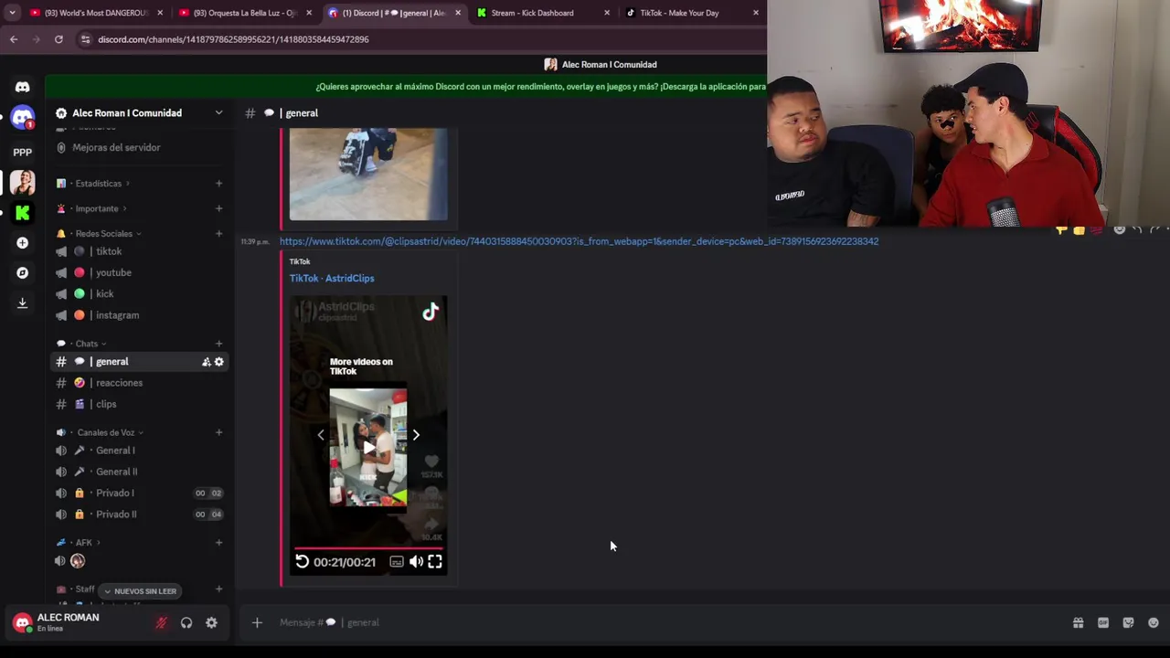Click the replay icon in TikTok player

click(302, 561)
